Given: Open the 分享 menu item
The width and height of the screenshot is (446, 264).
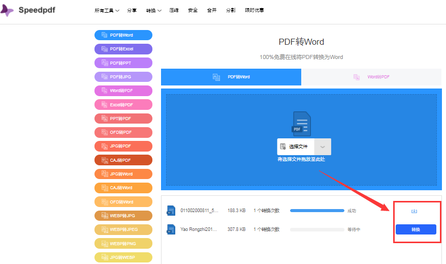Looking at the screenshot, I should tap(132, 10).
